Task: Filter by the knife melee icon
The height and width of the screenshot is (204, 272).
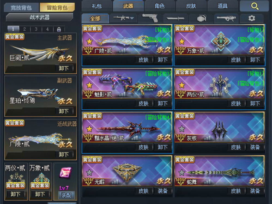Action: coord(175,18)
